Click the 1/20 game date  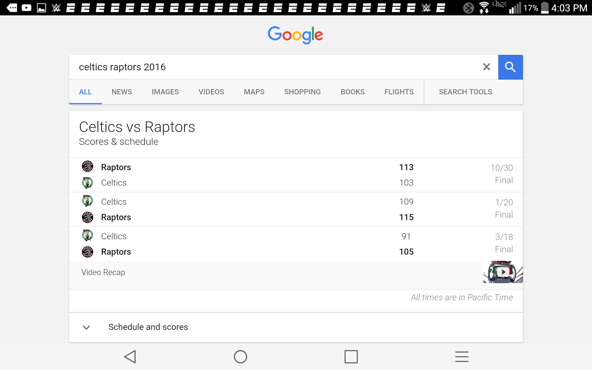point(504,202)
